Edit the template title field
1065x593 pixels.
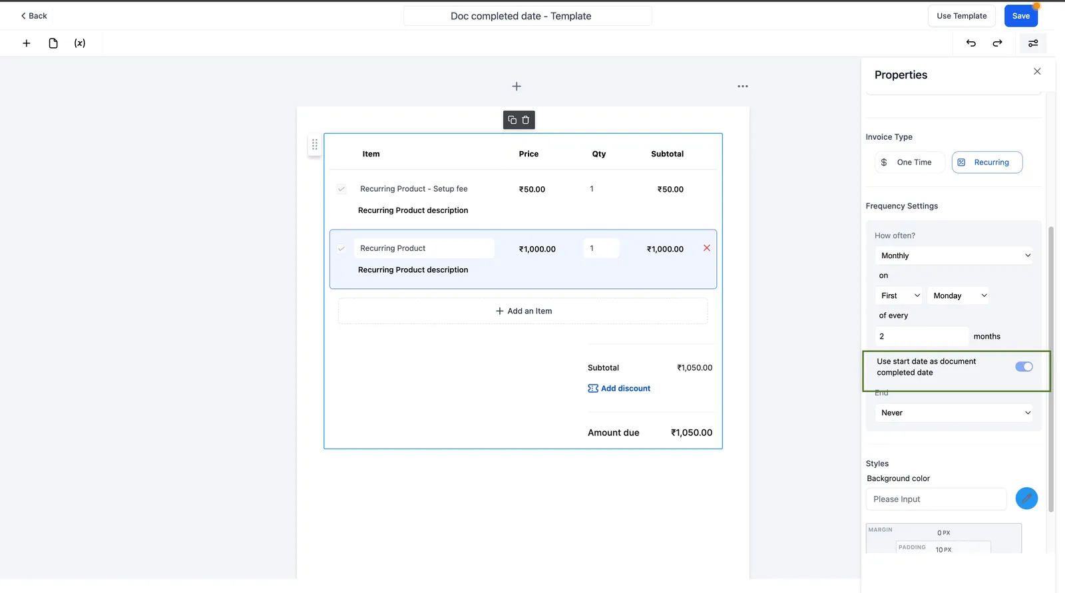pos(527,16)
